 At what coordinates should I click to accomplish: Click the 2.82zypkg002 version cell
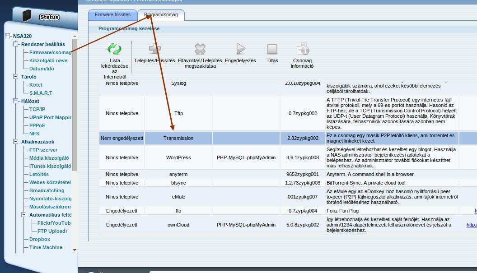pos(303,138)
